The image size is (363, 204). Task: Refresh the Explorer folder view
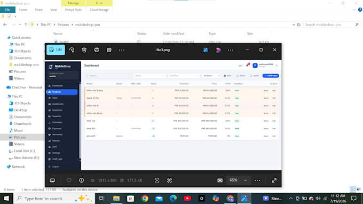click(298, 25)
